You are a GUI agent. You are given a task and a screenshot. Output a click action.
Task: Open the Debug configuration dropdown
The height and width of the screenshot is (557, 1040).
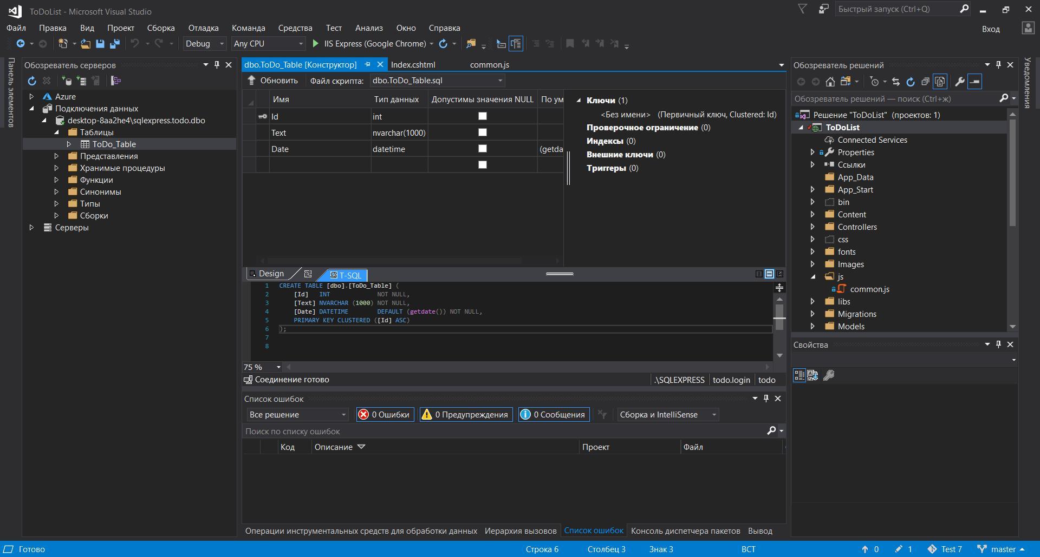click(x=204, y=44)
